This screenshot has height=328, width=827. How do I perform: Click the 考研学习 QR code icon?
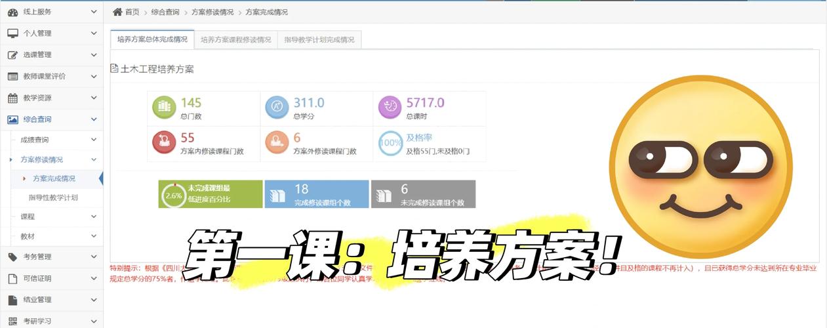12,321
